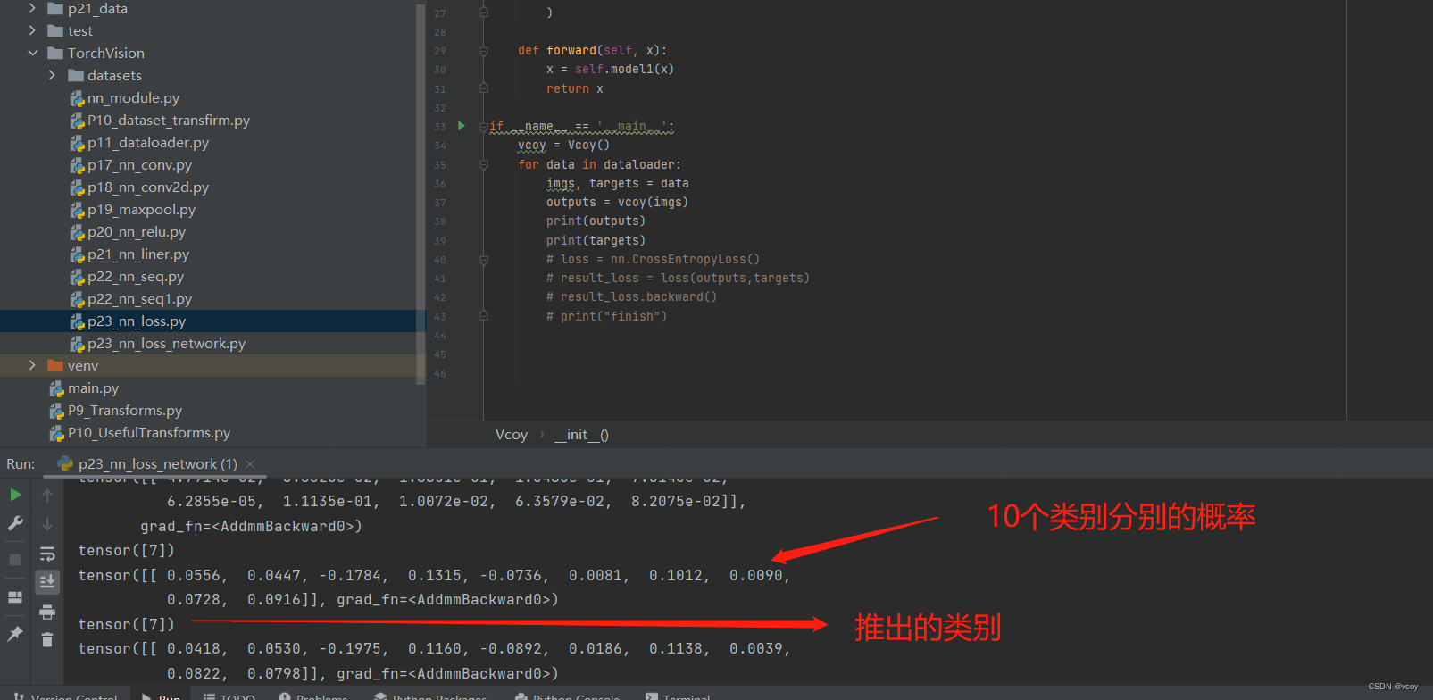This screenshot has width=1433, height=700.
Task: Click the restore layout icon in the Run panel
Action: (x=15, y=597)
